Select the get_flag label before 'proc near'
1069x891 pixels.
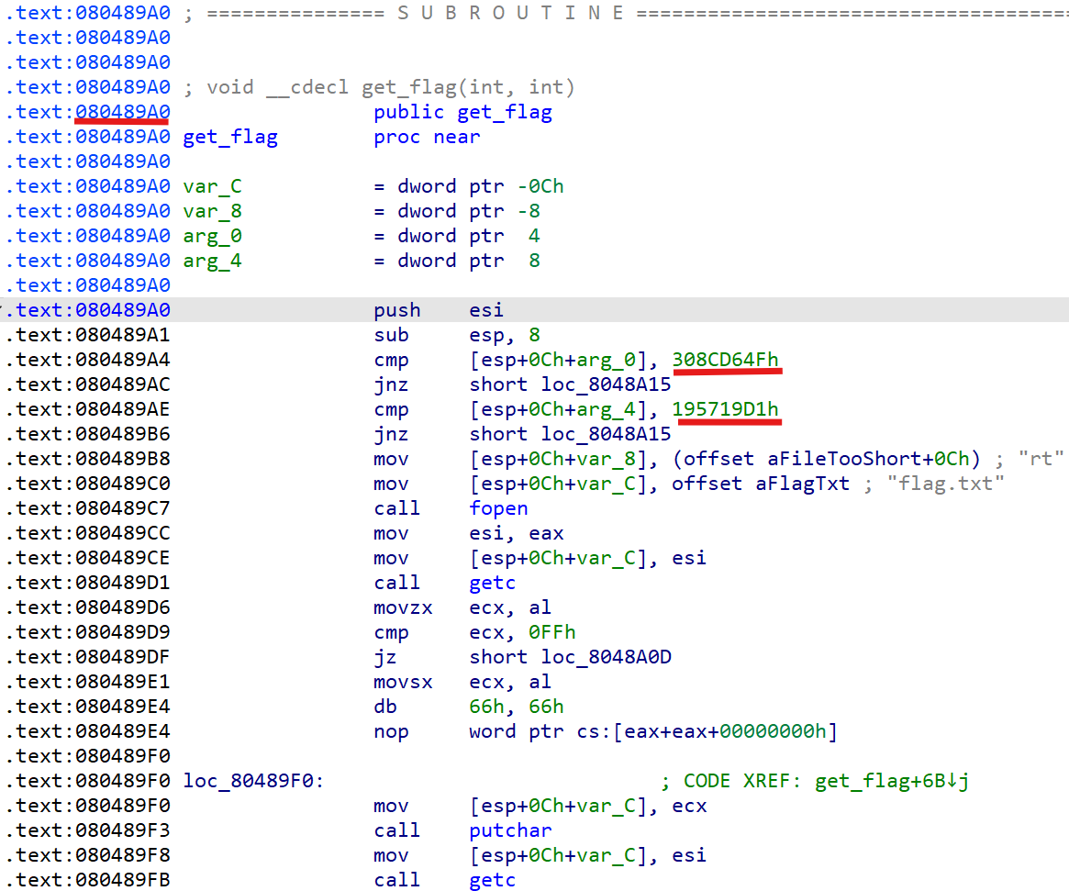(230, 137)
